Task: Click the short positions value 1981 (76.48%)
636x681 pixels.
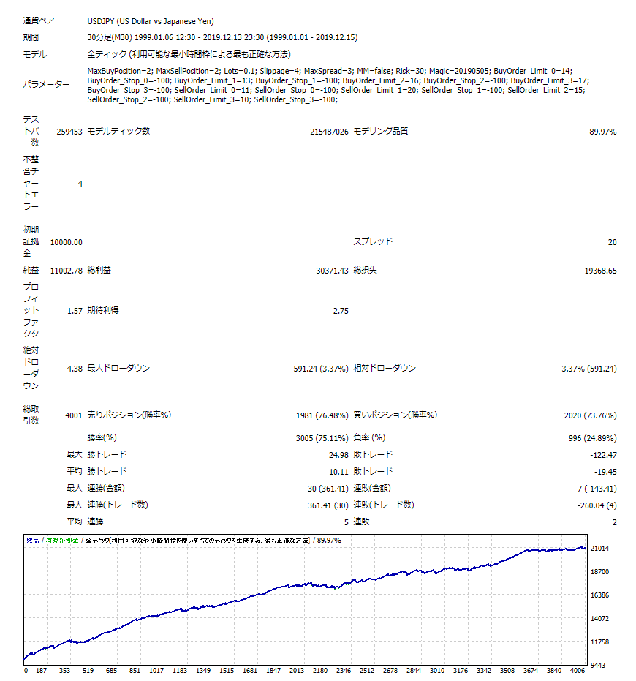Action: [322, 415]
